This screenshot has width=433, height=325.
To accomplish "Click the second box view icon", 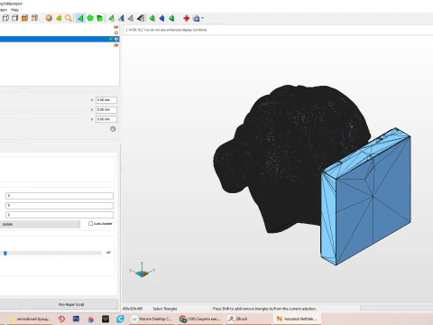I will (x=14, y=18).
